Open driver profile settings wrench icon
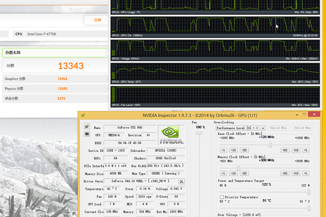 click(181, 181)
